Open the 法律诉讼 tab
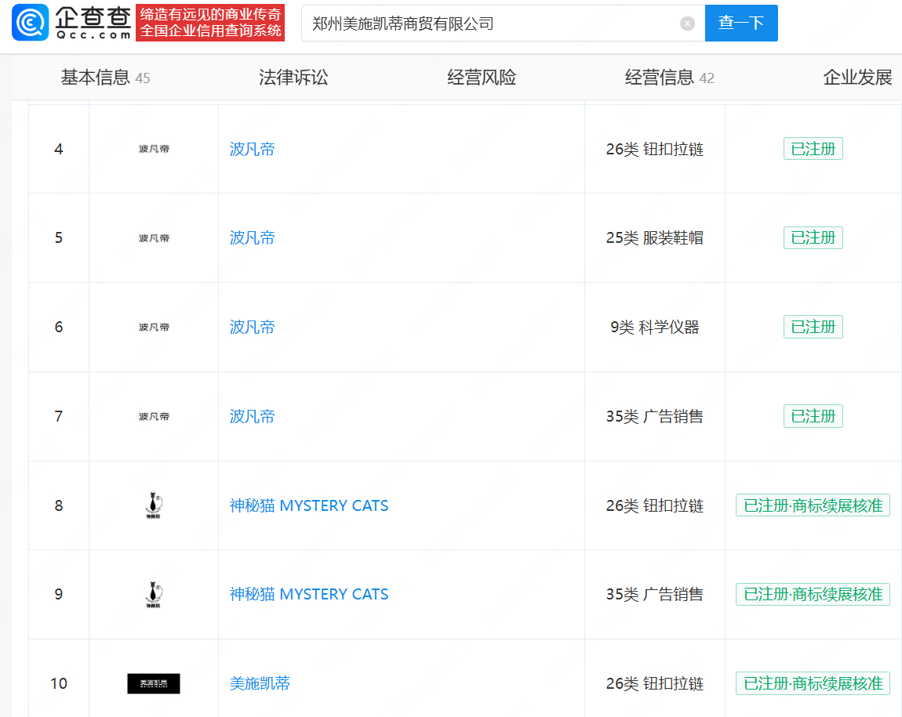 pyautogui.click(x=293, y=78)
